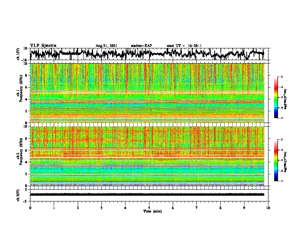Click the "5" tick on the time axis
The image size is (302, 233).
(x=149, y=208)
